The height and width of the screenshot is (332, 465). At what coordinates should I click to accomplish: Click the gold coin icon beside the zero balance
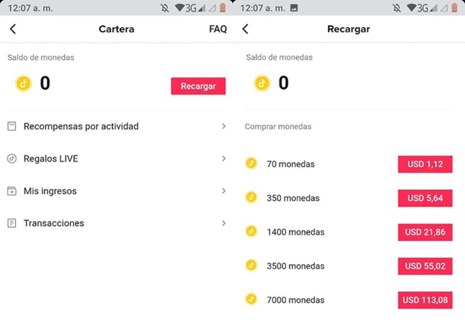pyautogui.click(x=23, y=83)
